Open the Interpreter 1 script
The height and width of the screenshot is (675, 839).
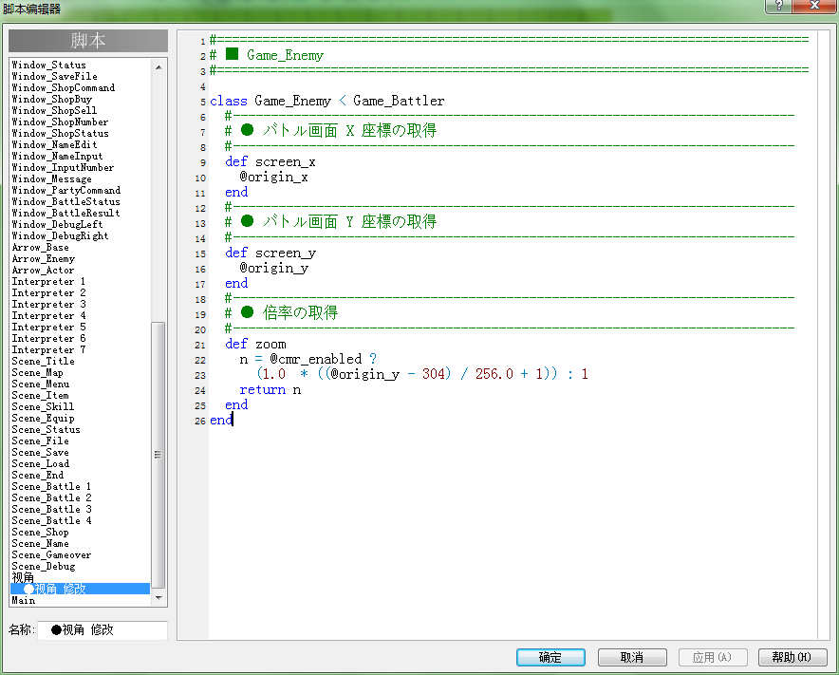[x=48, y=282]
